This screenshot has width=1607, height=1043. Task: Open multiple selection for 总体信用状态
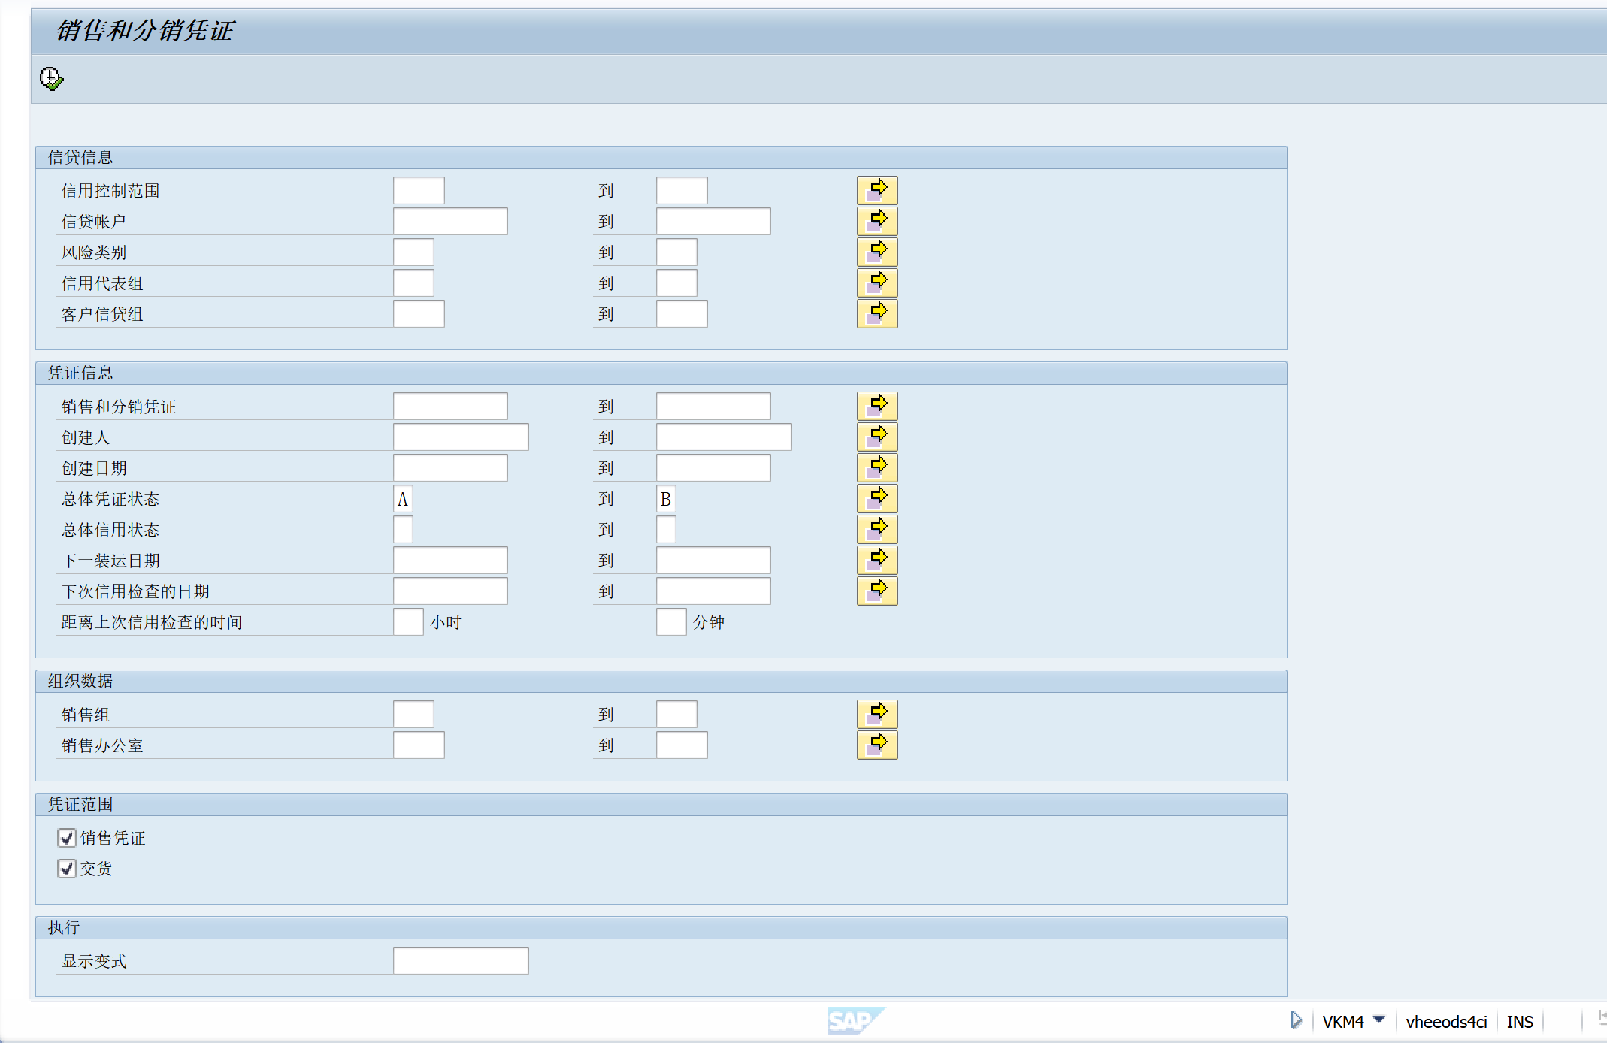[877, 529]
